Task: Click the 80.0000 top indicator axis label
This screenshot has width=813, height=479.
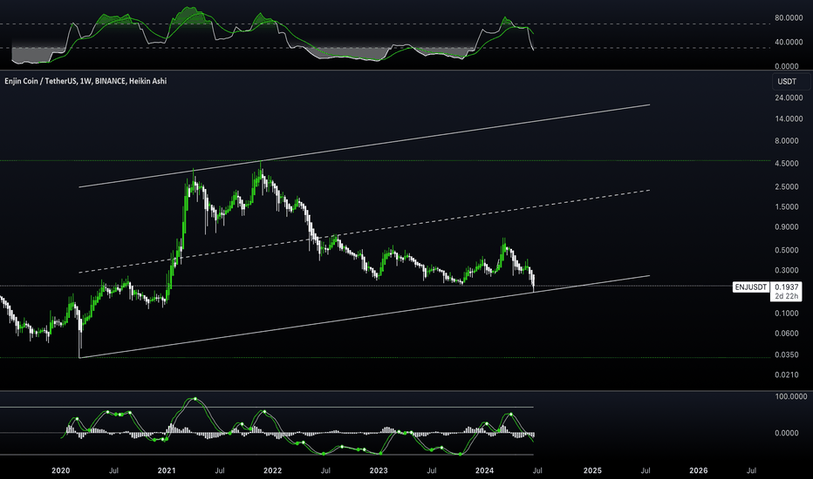Action: (789, 18)
